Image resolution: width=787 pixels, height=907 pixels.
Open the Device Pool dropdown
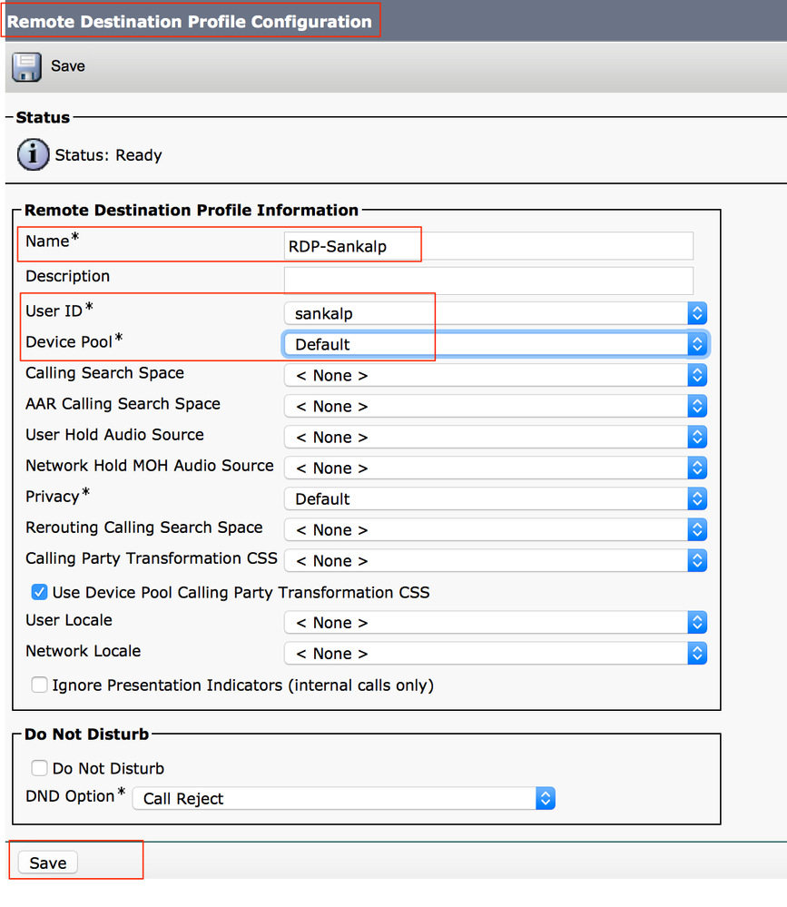pyautogui.click(x=495, y=344)
